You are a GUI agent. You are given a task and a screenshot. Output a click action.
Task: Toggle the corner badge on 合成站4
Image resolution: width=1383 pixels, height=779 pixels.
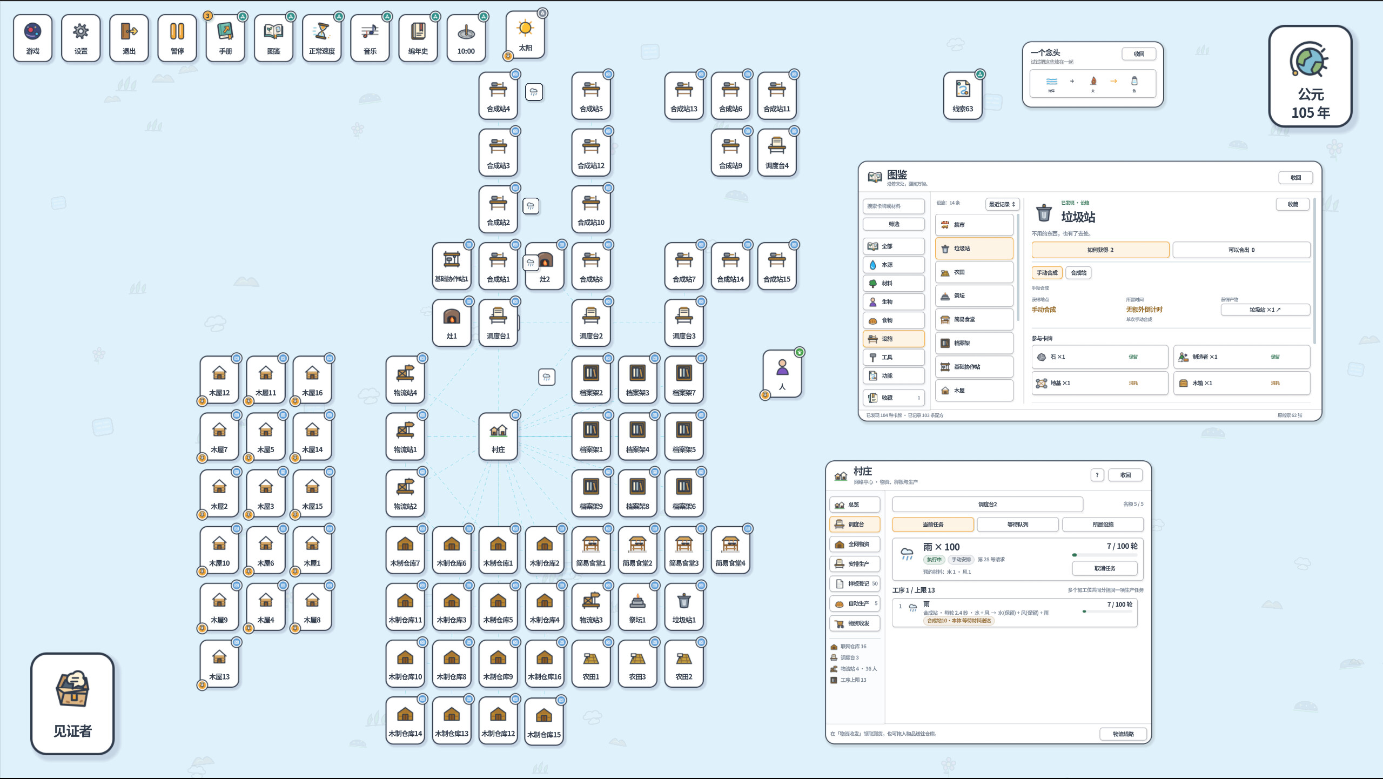(515, 74)
